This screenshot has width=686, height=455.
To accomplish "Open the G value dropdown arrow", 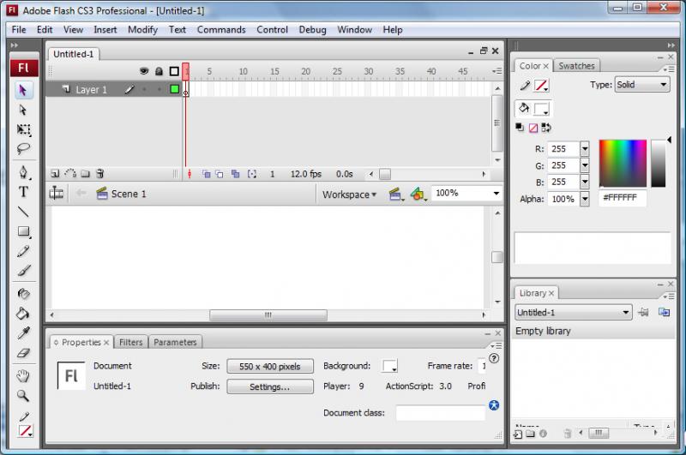I will point(585,165).
